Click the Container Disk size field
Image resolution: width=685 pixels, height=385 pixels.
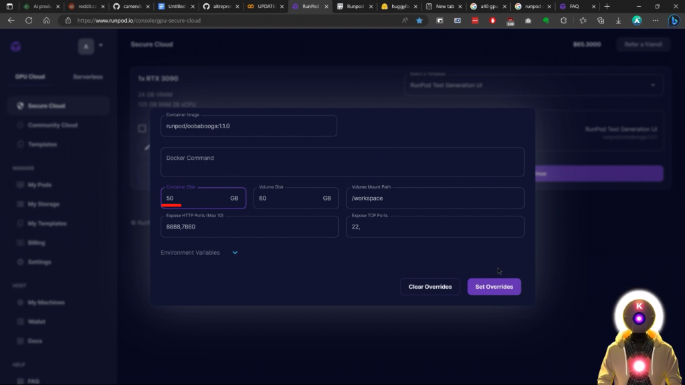[x=203, y=198]
